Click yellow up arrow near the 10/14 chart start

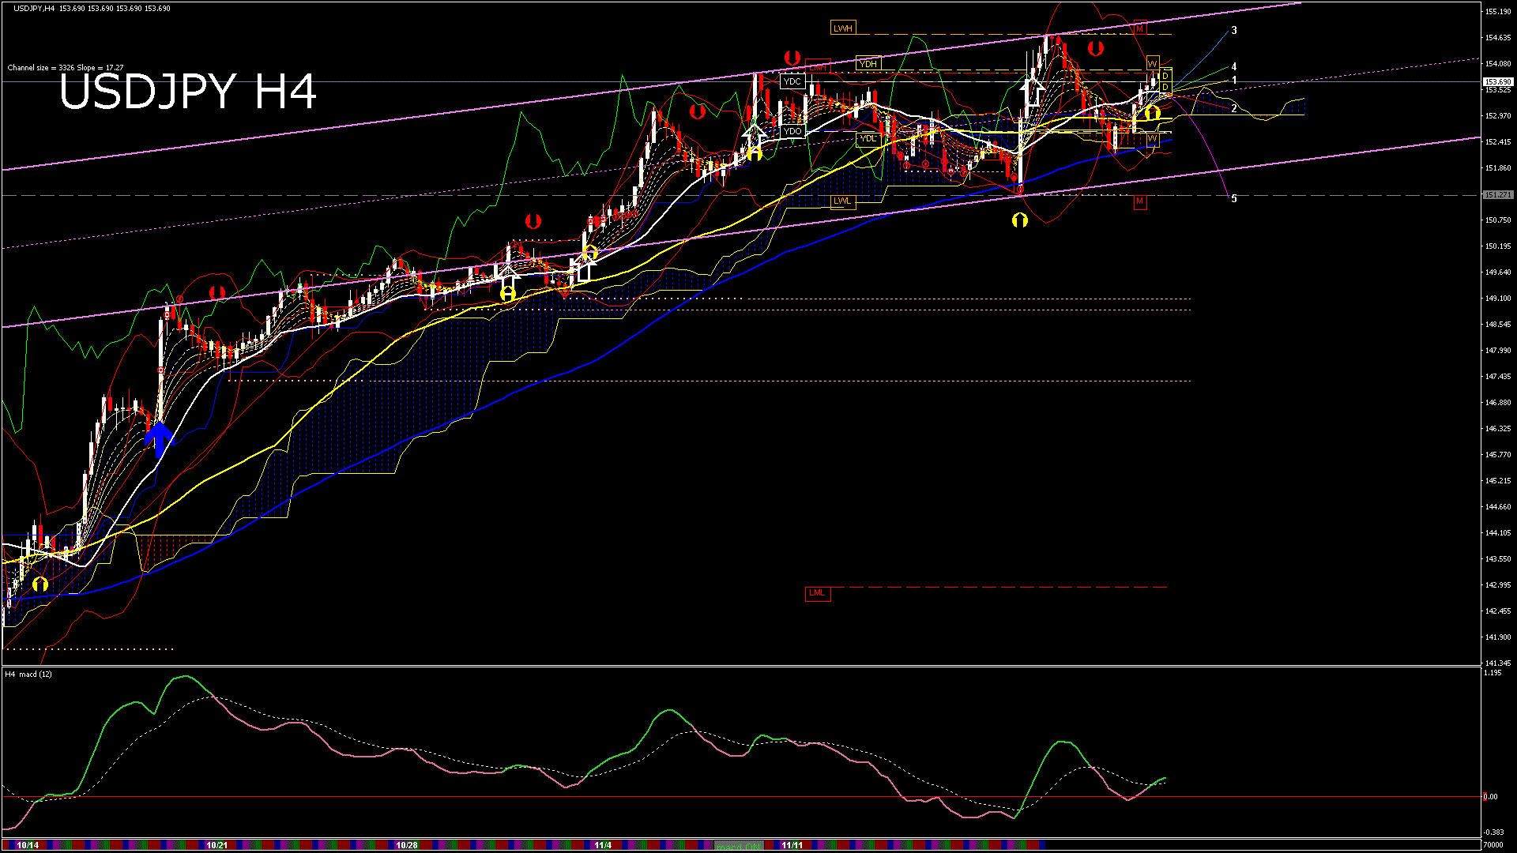[x=40, y=584]
